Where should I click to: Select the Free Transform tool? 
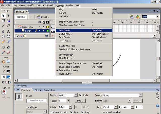point(3,21)
